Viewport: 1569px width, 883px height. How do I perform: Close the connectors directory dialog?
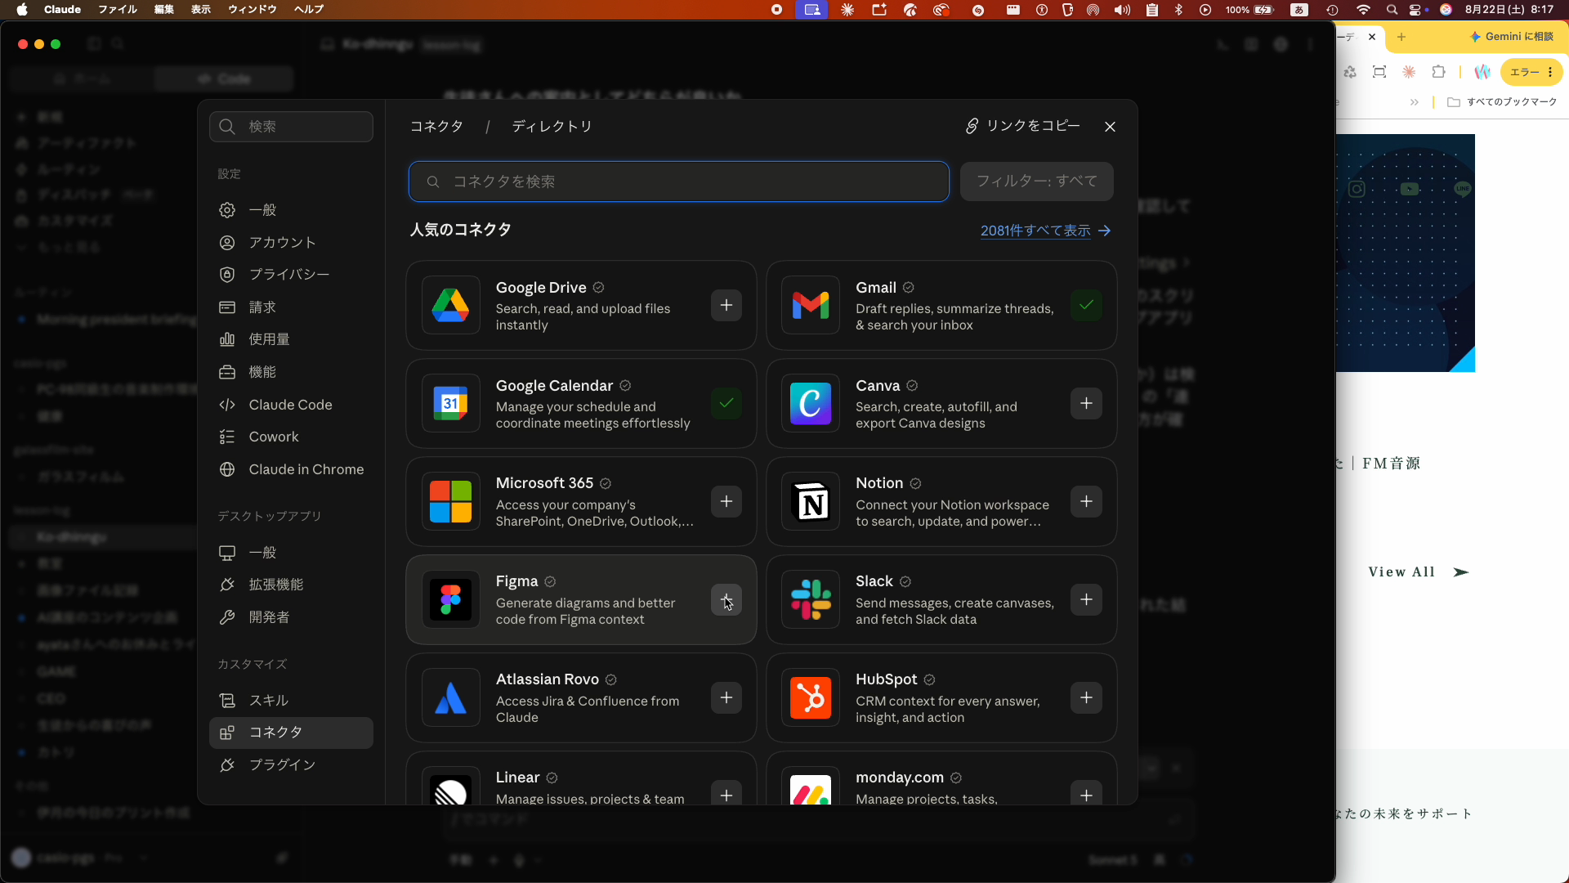tap(1110, 127)
